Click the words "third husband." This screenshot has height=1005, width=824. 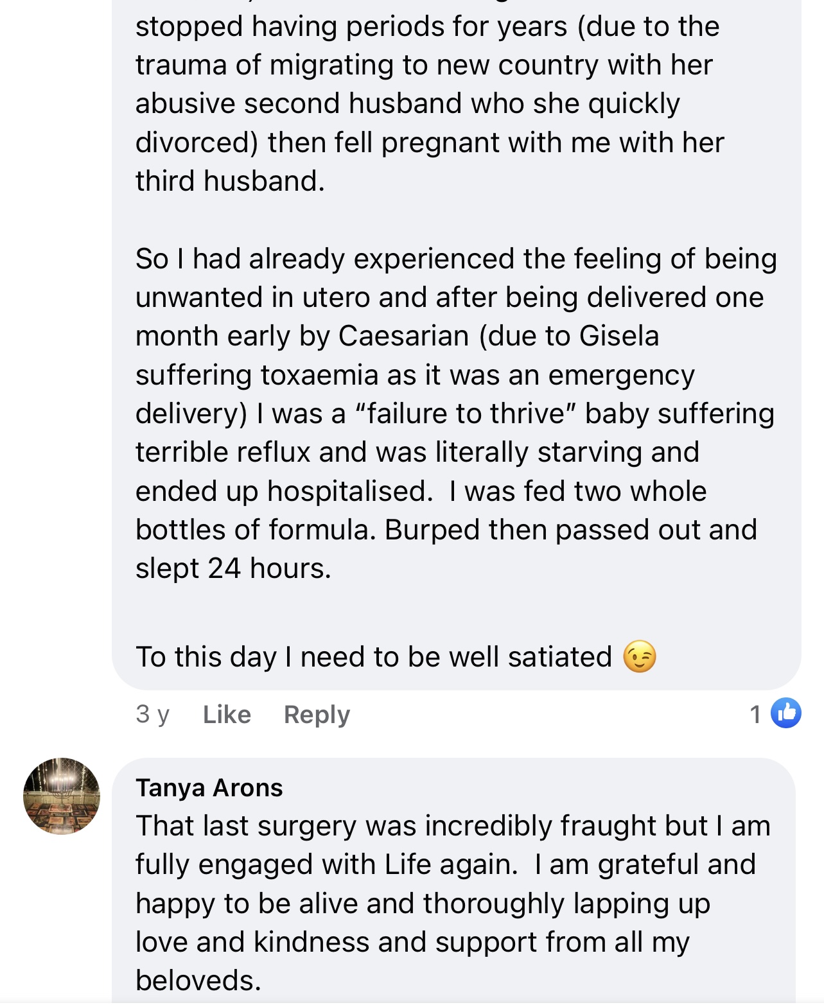[230, 181]
